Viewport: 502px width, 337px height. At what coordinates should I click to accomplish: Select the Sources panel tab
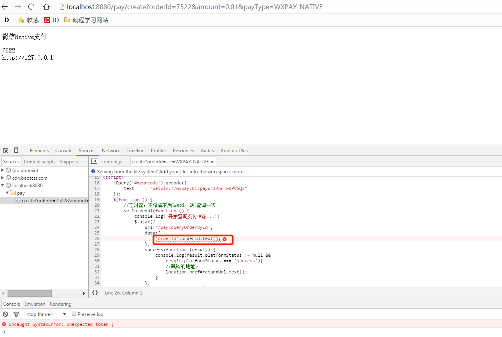click(87, 151)
